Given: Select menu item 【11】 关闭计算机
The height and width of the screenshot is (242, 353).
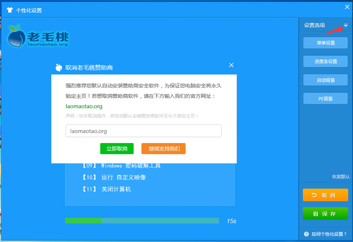Looking at the screenshot, I should click(x=106, y=189).
